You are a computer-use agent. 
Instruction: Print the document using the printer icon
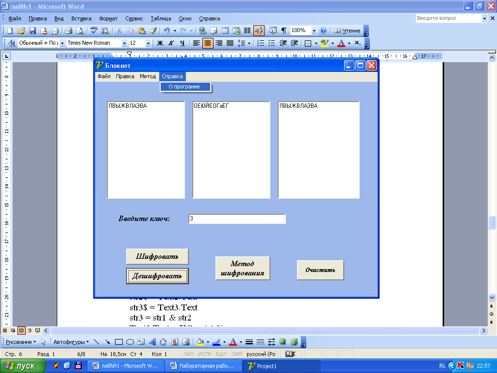pos(68,31)
